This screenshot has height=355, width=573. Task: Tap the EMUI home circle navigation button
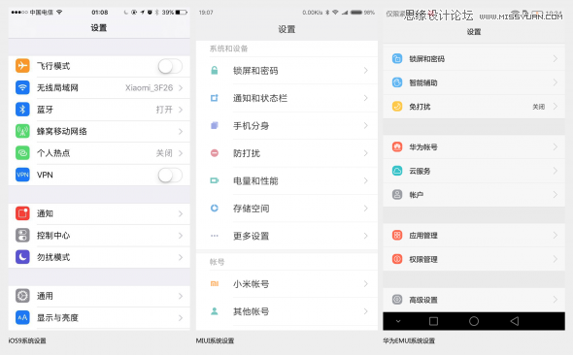(474, 321)
